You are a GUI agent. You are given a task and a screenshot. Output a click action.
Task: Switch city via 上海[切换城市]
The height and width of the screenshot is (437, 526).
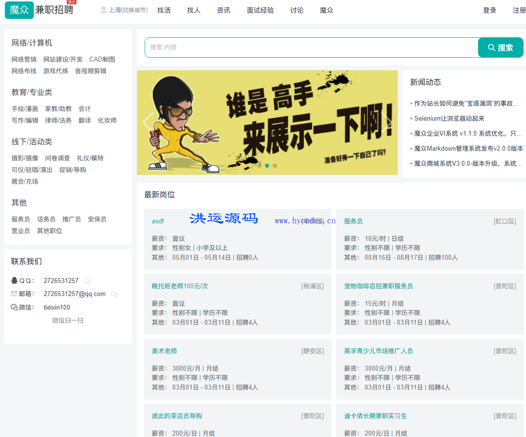click(x=128, y=10)
